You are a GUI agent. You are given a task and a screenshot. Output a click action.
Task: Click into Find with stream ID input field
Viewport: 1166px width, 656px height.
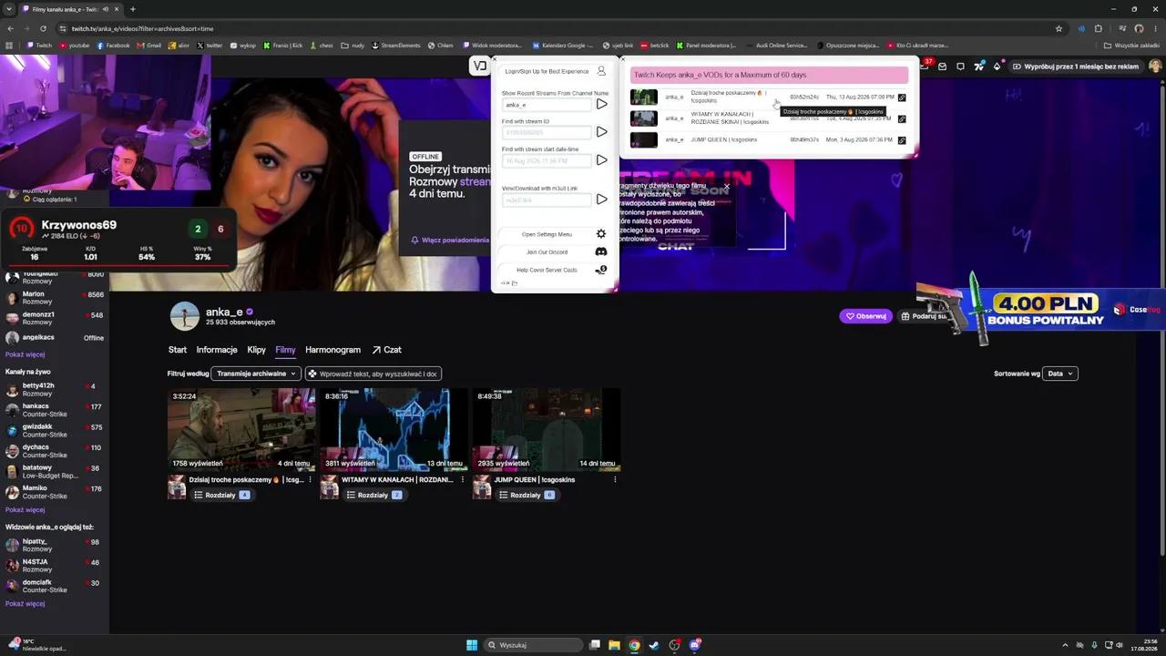547,133
